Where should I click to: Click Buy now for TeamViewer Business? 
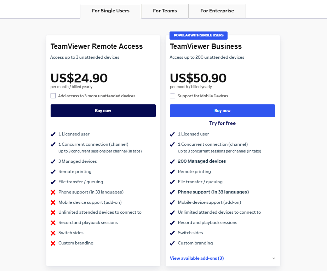tap(222, 111)
